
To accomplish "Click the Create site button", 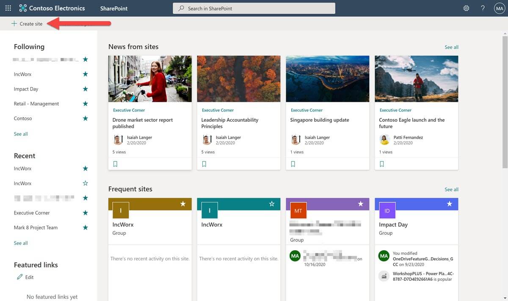I will click(x=26, y=24).
